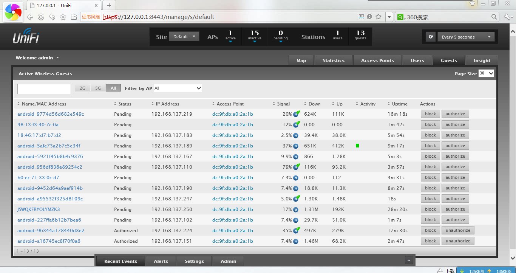The height and width of the screenshot is (273, 516).
Task: Click the browser back arrow icon
Action: click(x=30, y=17)
